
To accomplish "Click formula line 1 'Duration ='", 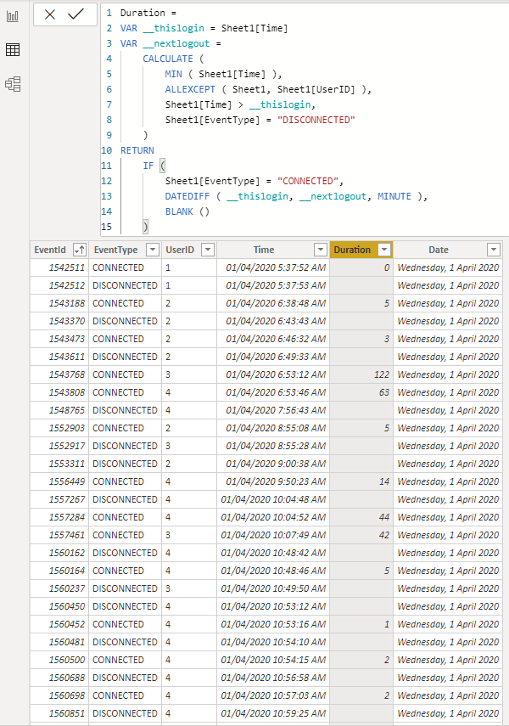I will click(148, 13).
